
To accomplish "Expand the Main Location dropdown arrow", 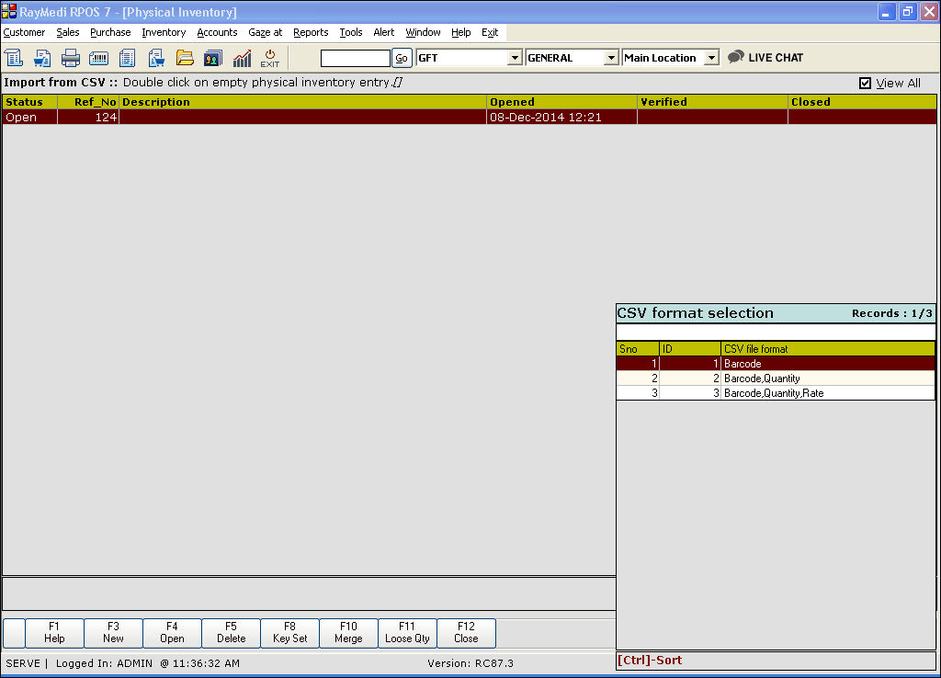I will [712, 58].
